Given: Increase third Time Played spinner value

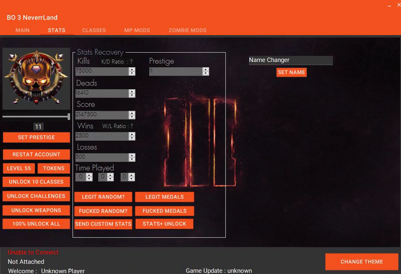Looking at the screenshot, I should 132,175.
